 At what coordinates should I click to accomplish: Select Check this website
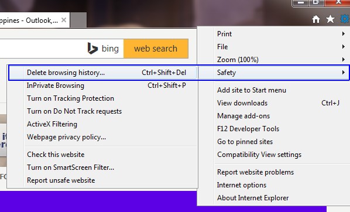[x=102, y=155]
